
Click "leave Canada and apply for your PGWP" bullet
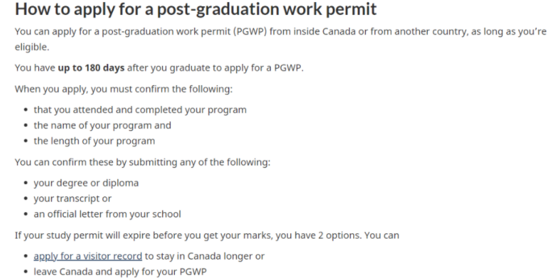pyautogui.click(x=119, y=272)
